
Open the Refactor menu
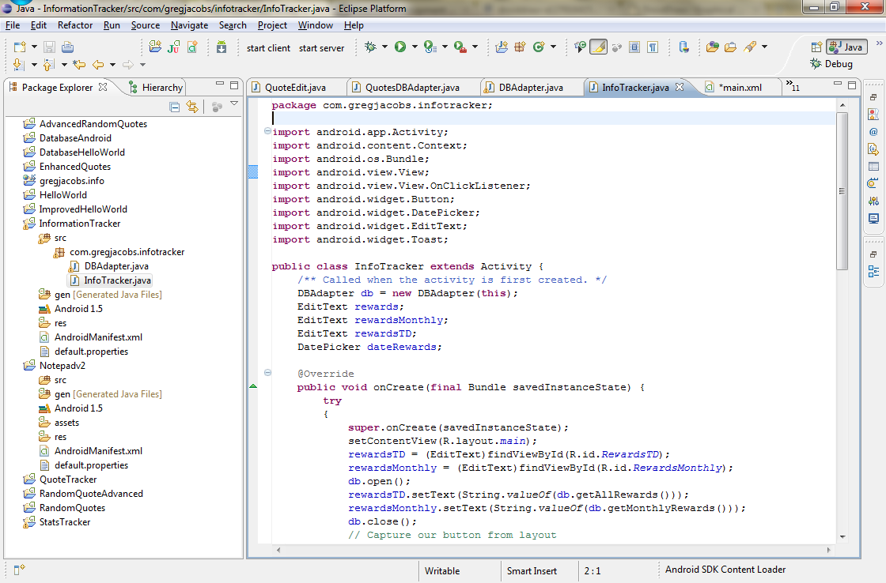tap(74, 24)
